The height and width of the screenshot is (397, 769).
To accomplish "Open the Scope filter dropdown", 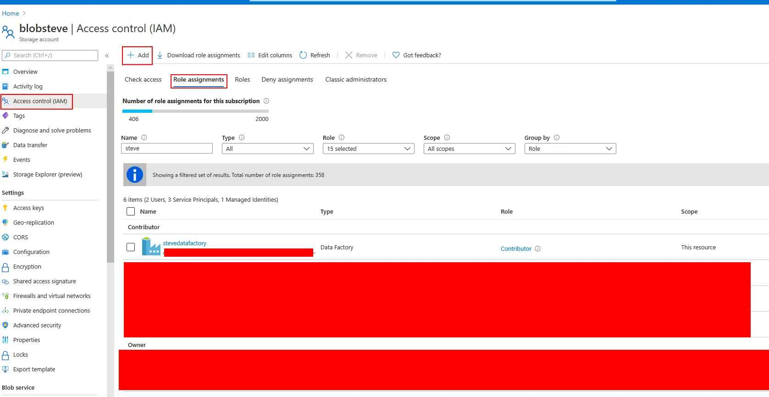I will (470, 149).
